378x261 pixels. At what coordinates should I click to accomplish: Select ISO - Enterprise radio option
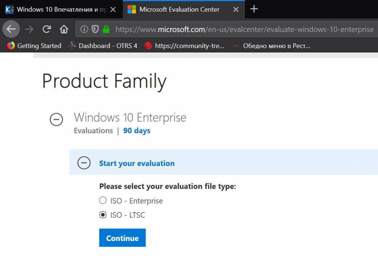point(103,200)
